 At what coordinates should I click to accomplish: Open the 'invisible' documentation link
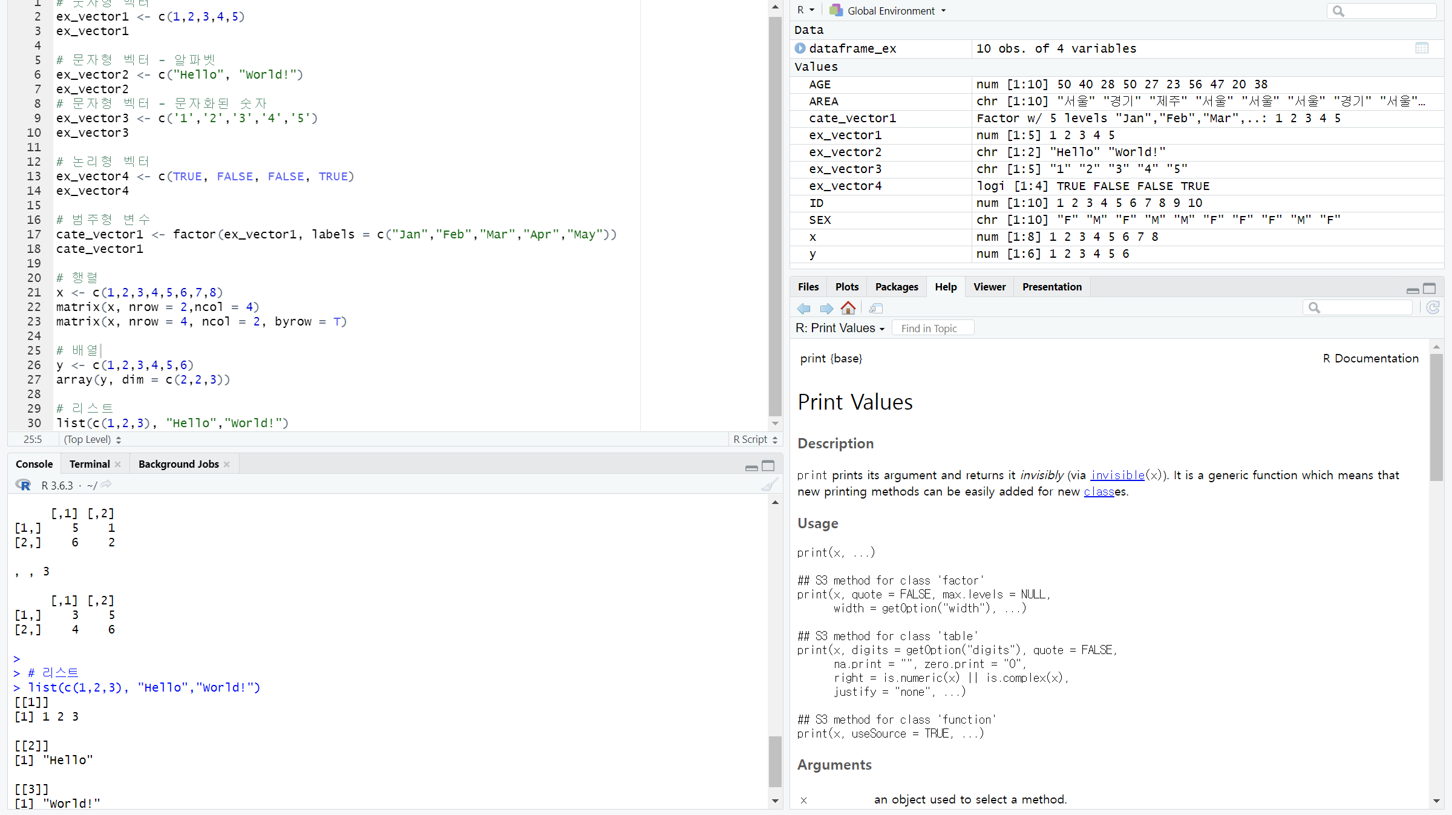1117,475
